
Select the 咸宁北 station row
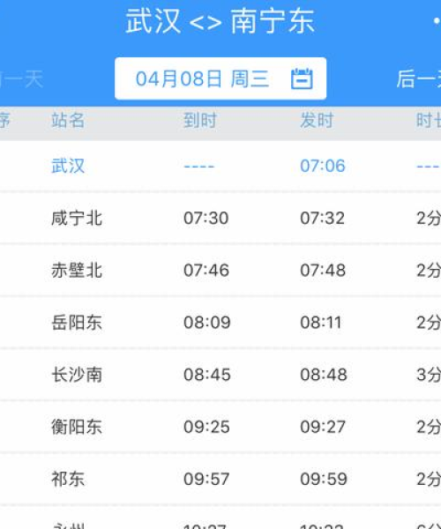pyautogui.click(x=220, y=218)
